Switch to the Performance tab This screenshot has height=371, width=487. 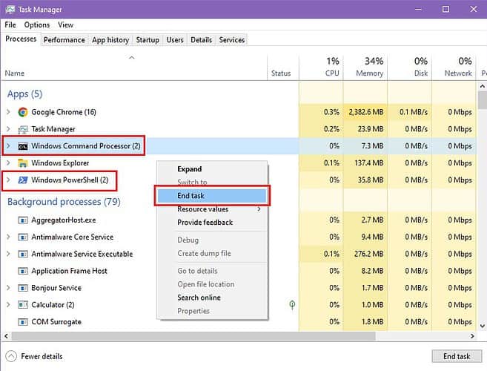[x=64, y=40]
